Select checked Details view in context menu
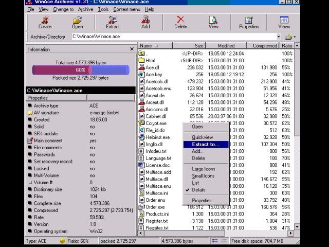This screenshot has width=329, height=247. (x=206, y=190)
